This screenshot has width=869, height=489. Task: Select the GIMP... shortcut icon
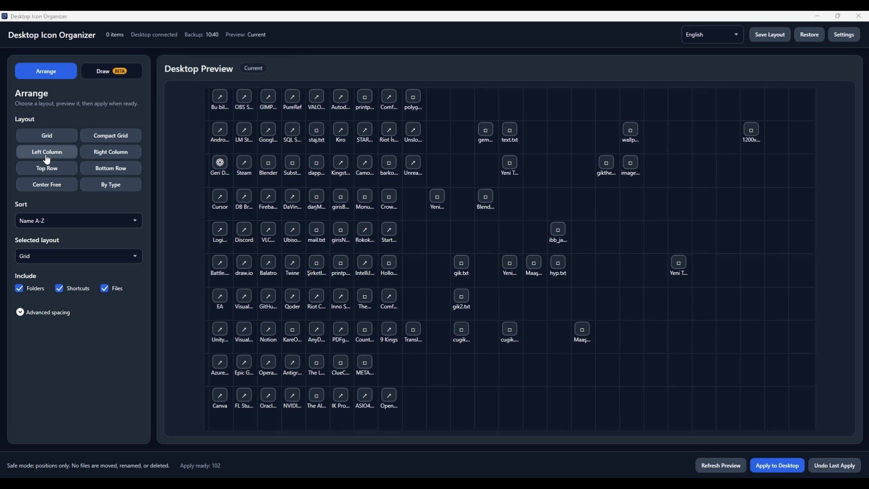pos(268,96)
